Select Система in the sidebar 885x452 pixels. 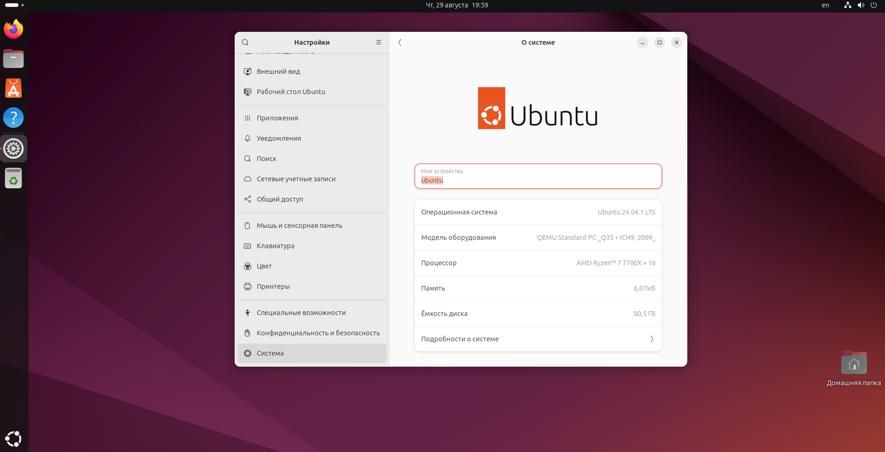coord(312,354)
